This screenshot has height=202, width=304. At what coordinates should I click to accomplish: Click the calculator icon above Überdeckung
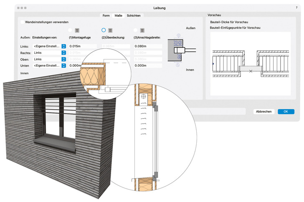click(110, 30)
